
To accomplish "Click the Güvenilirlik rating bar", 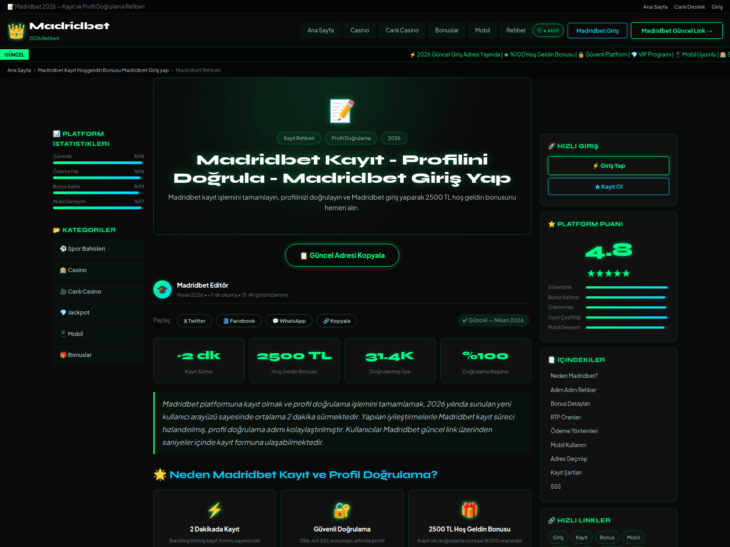I will (627, 287).
